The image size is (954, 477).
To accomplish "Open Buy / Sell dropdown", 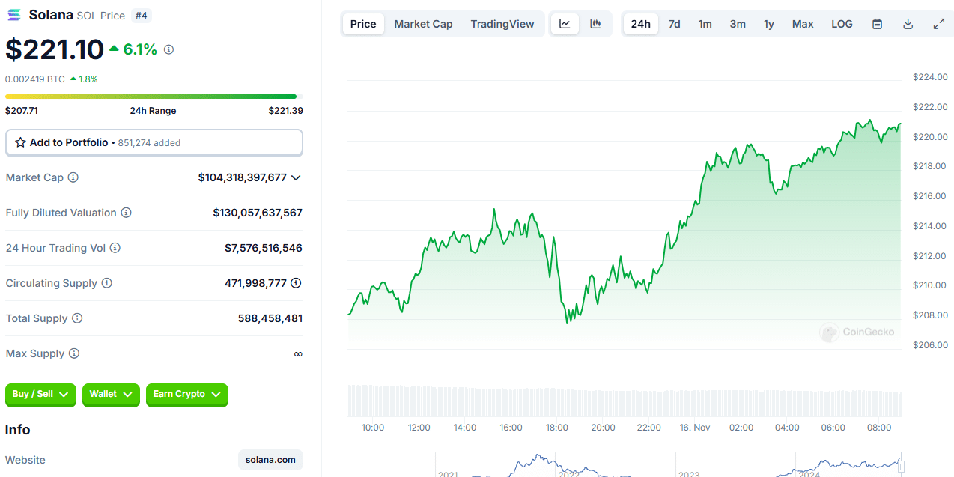I will click(x=40, y=395).
